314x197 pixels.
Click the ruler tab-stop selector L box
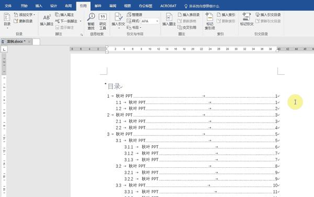pyautogui.click(x=4, y=49)
